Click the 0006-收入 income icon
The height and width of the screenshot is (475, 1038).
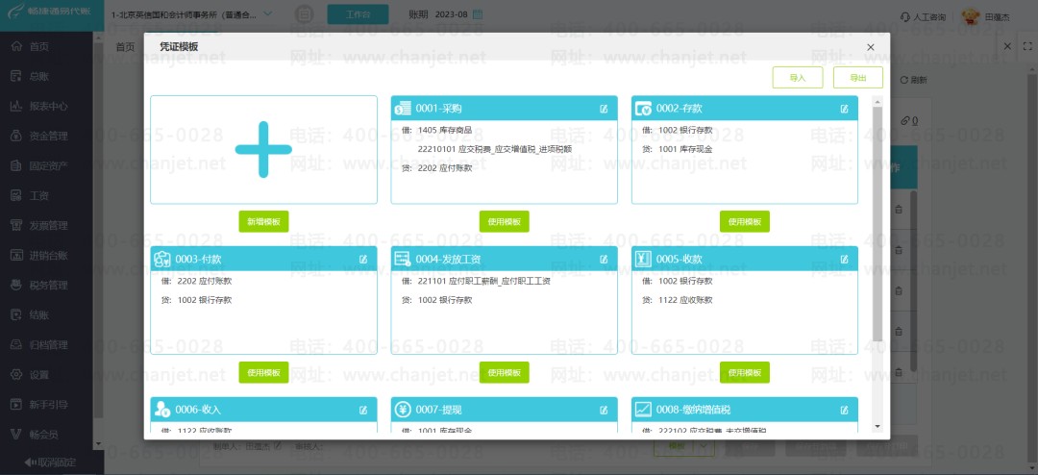tap(162, 410)
